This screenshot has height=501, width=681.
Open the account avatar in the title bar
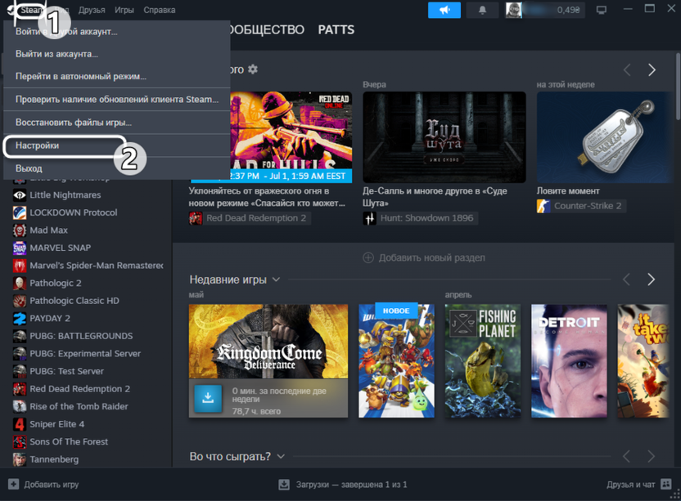(x=514, y=10)
